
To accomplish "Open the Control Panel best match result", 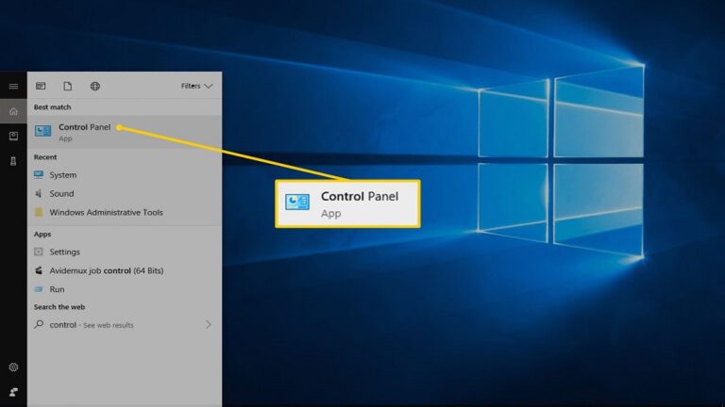I will (x=125, y=132).
